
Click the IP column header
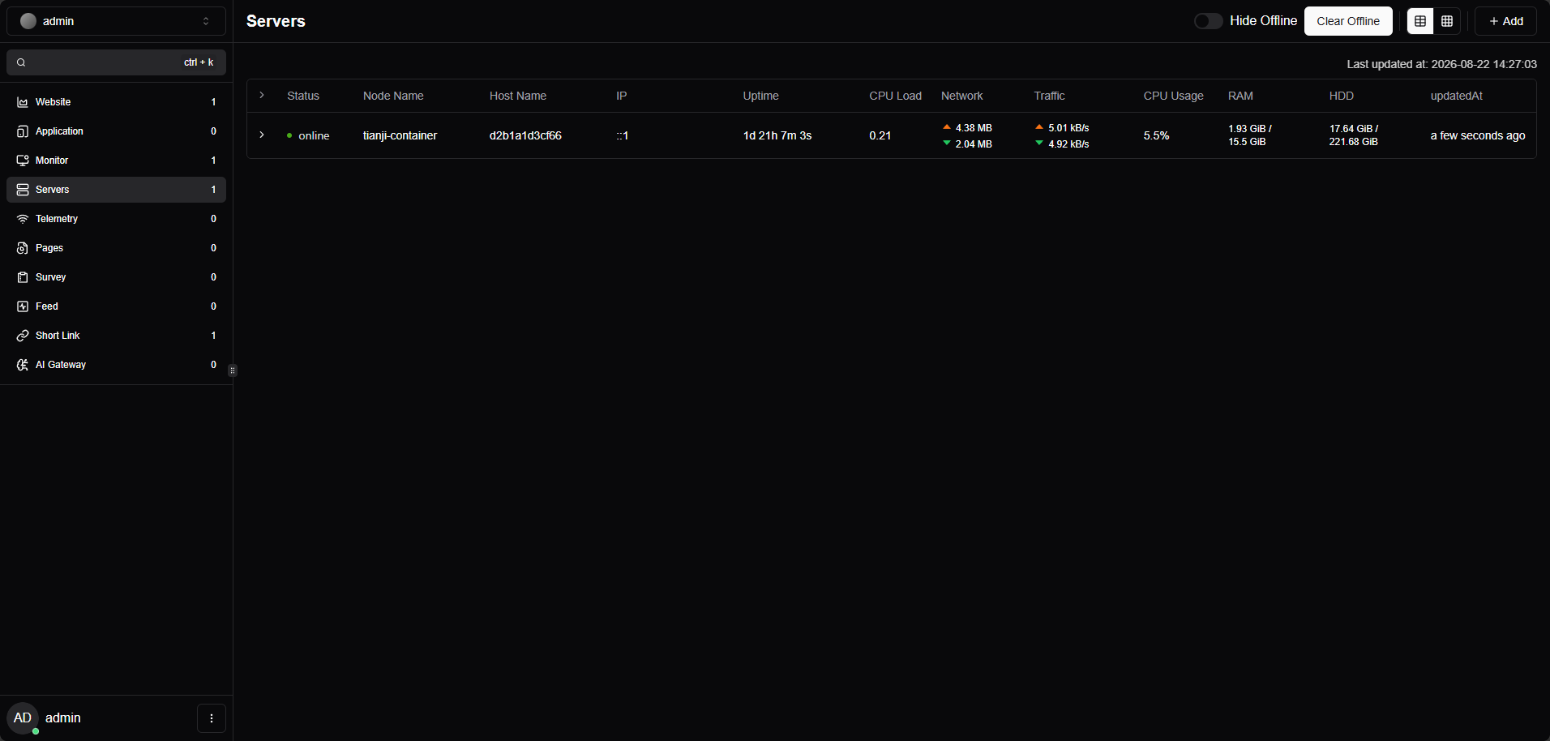(622, 96)
